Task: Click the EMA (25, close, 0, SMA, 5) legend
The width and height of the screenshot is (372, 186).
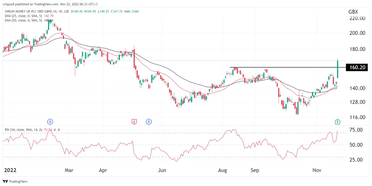Action: (x=23, y=17)
